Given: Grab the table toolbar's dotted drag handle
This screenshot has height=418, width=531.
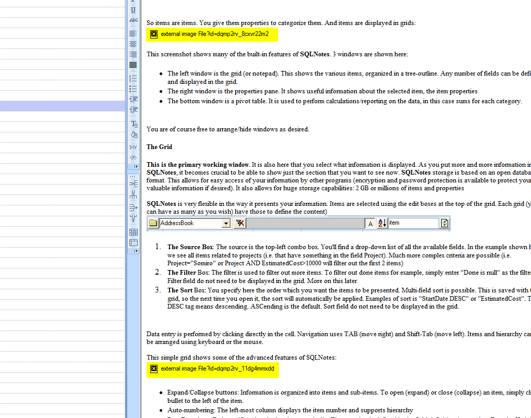Looking at the screenshot, I should 132,177.
